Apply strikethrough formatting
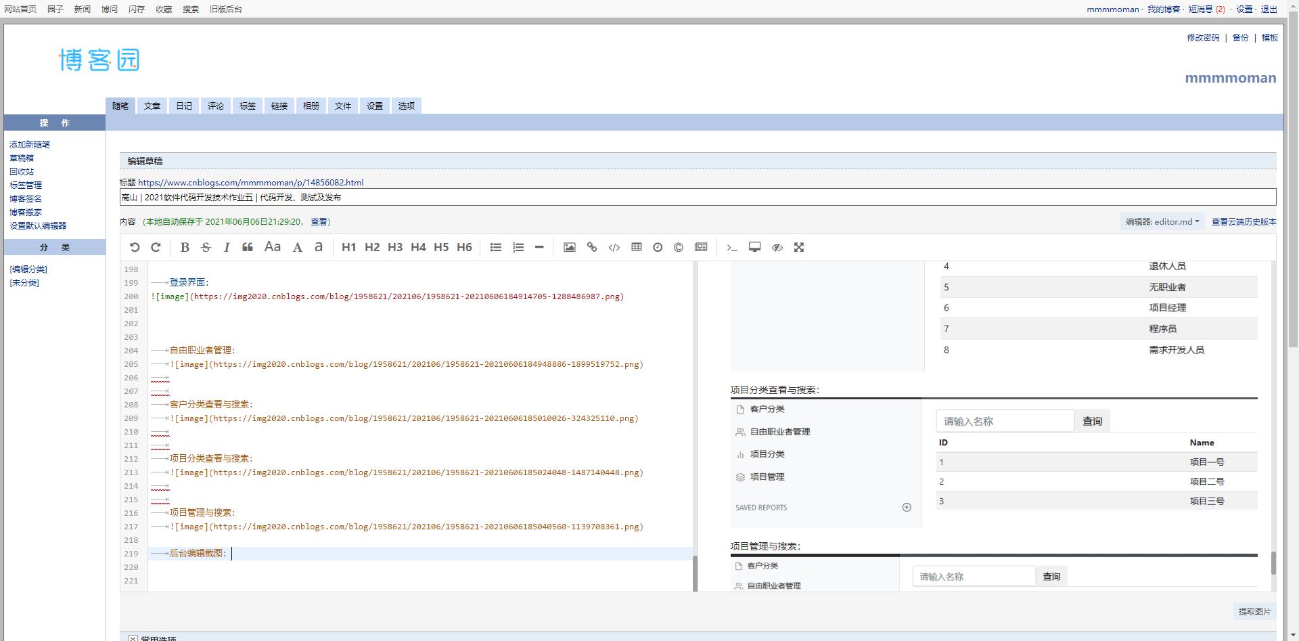1299x641 pixels. (x=206, y=248)
